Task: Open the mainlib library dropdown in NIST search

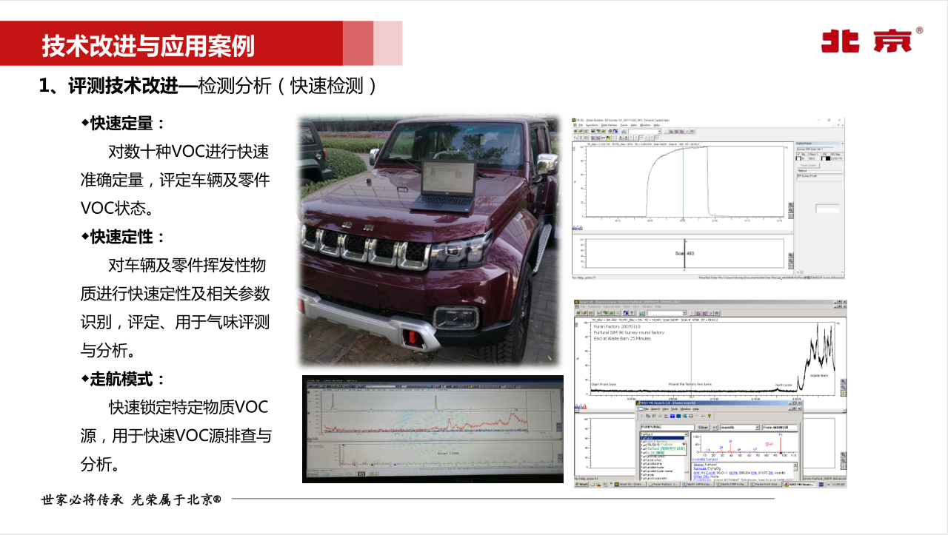Action: [757, 428]
